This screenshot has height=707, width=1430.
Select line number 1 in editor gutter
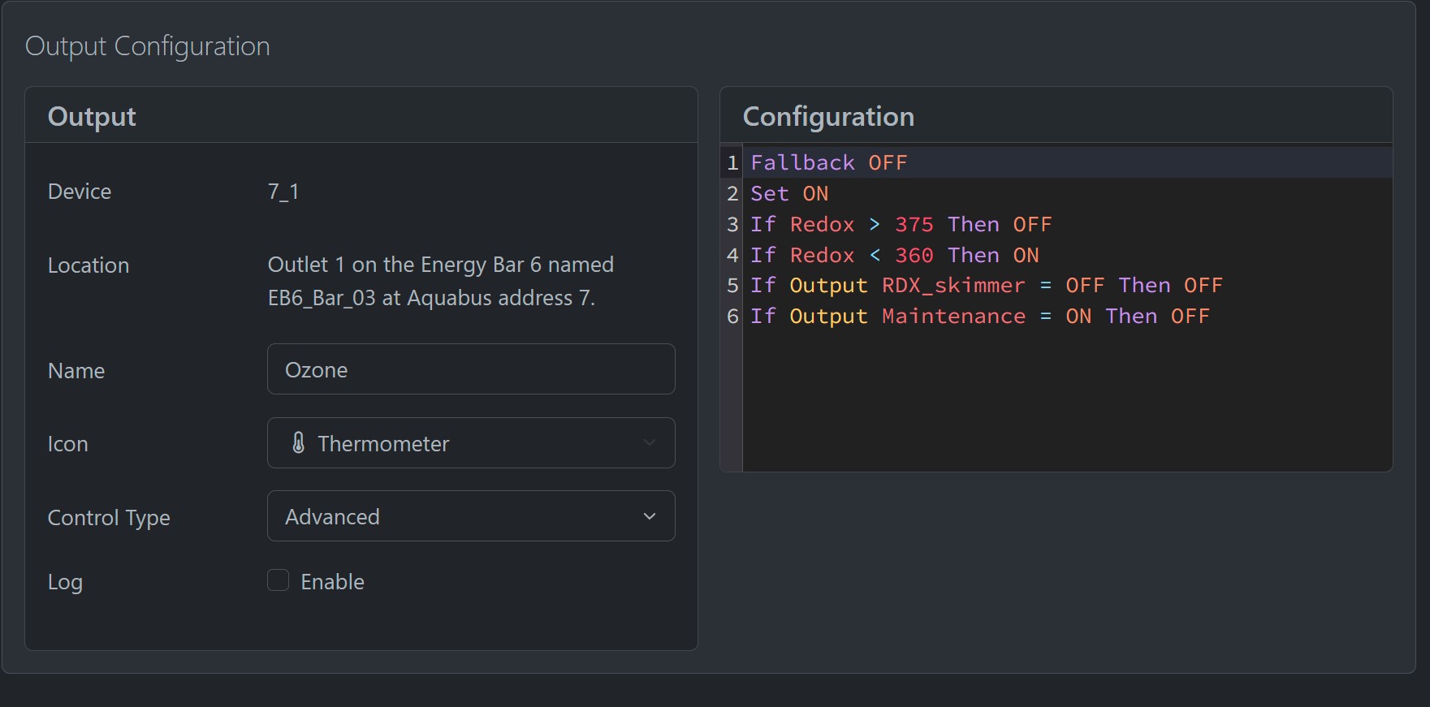[732, 163]
